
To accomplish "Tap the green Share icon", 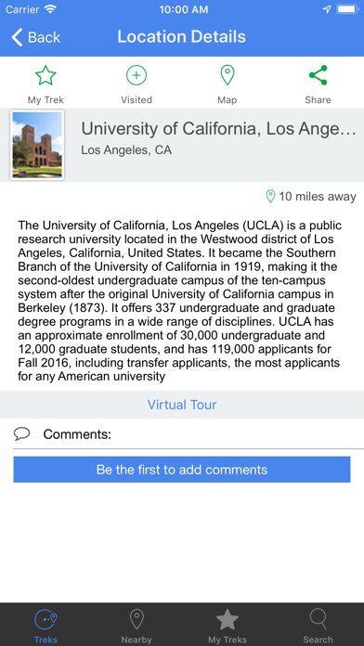I will coord(318,75).
